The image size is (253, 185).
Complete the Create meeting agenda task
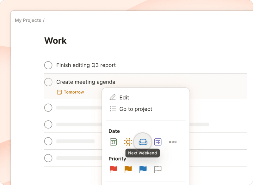coord(48,82)
